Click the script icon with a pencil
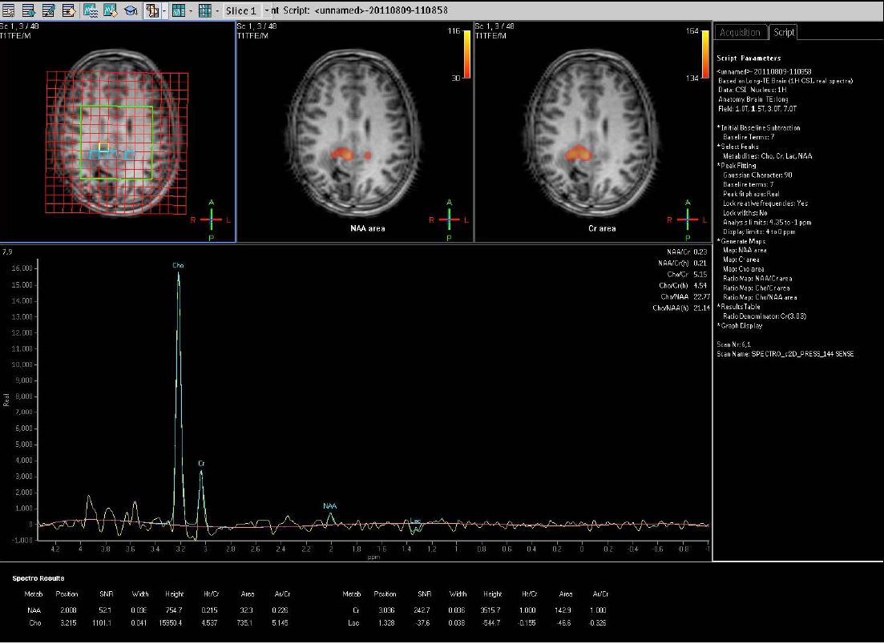884x644 pixels. click(x=48, y=10)
